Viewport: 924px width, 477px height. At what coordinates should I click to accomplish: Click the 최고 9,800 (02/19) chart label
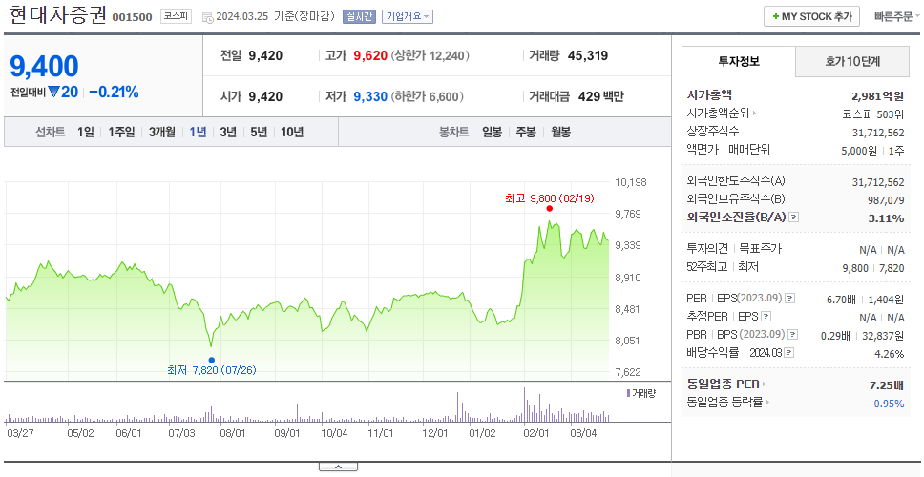tap(549, 198)
